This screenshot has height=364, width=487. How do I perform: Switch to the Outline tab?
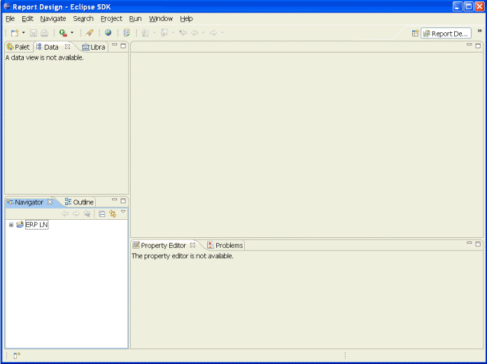(79, 202)
